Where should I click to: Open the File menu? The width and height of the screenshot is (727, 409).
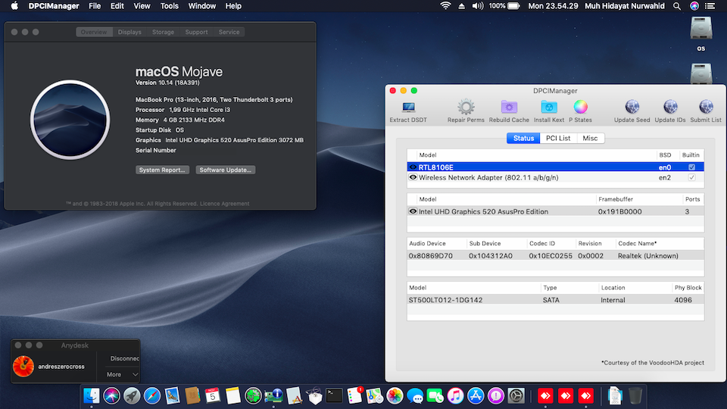[95, 6]
